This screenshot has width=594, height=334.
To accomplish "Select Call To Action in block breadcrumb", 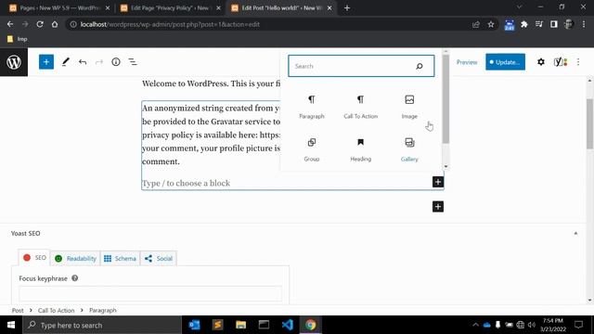I will [56, 310].
